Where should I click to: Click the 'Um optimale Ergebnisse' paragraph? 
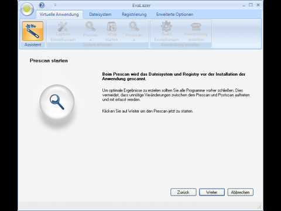click(x=176, y=95)
